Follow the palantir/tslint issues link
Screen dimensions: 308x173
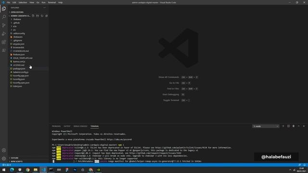tap(181, 148)
